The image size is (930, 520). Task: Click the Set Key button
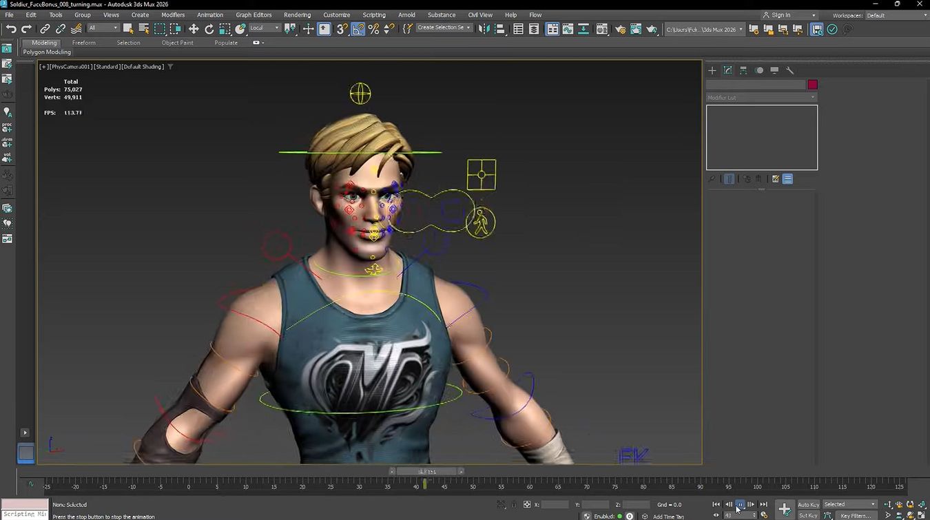(x=809, y=515)
